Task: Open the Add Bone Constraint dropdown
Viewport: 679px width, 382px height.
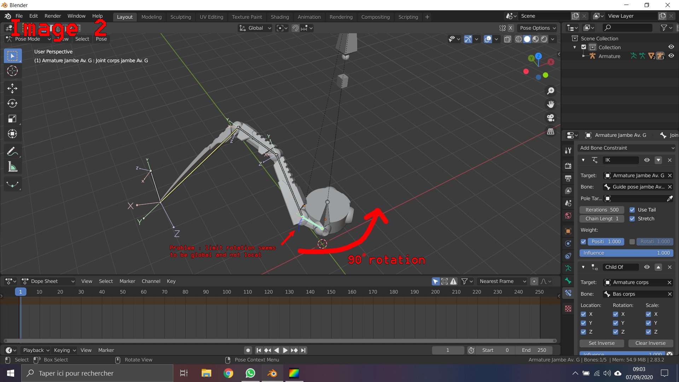Action: (x=626, y=148)
